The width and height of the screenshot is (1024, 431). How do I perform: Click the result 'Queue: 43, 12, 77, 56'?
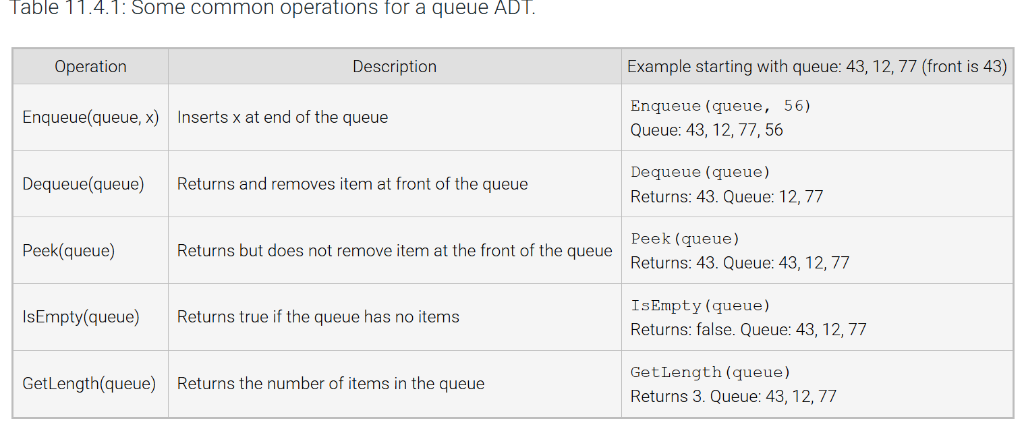(706, 130)
